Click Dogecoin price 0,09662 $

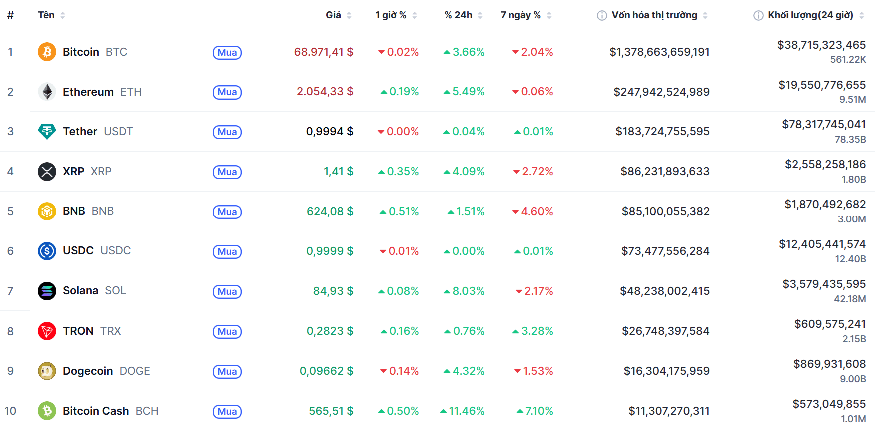tap(327, 371)
